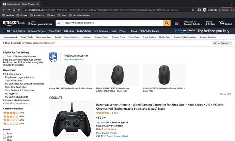The height and width of the screenshot is (141, 235).
Task: Expand See All 3 Departments
Action: pos(16,103)
